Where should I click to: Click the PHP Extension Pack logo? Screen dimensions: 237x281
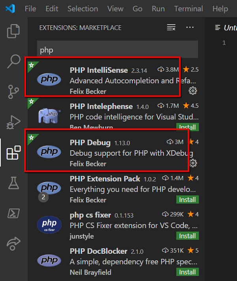coord(49,188)
